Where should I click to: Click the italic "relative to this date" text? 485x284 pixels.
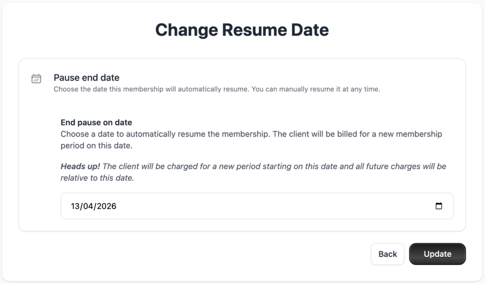click(x=97, y=178)
